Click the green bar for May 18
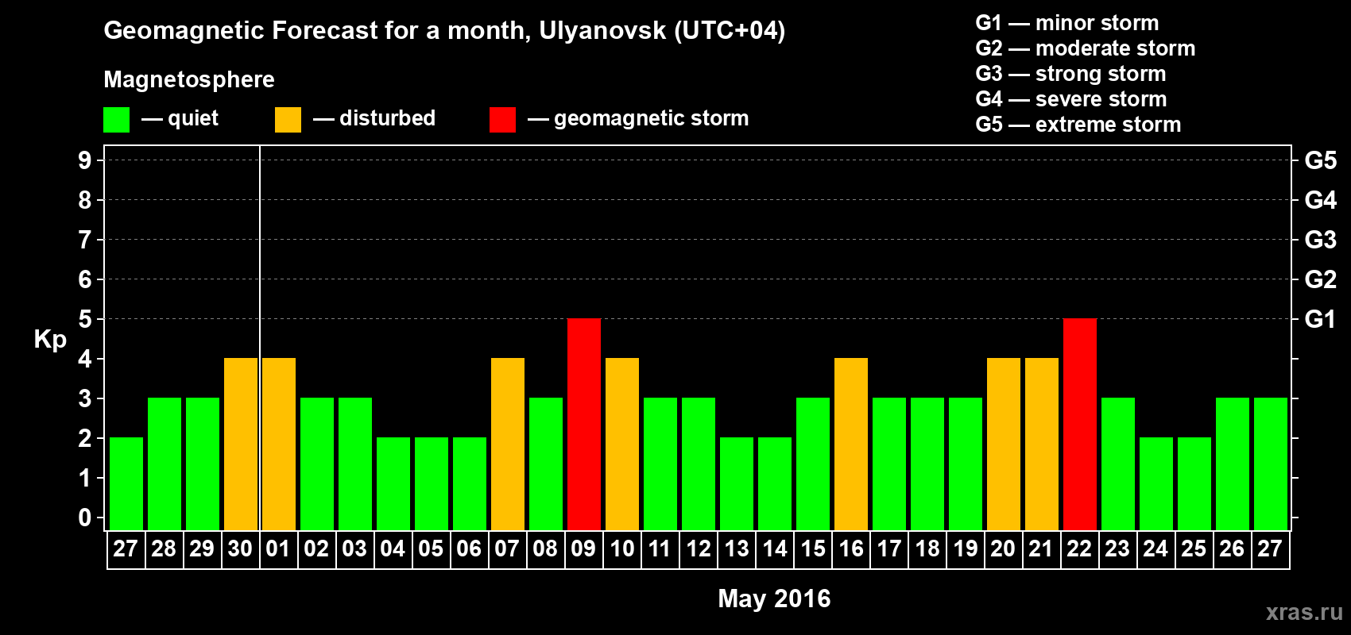This screenshot has width=1351, height=635. coord(927,464)
